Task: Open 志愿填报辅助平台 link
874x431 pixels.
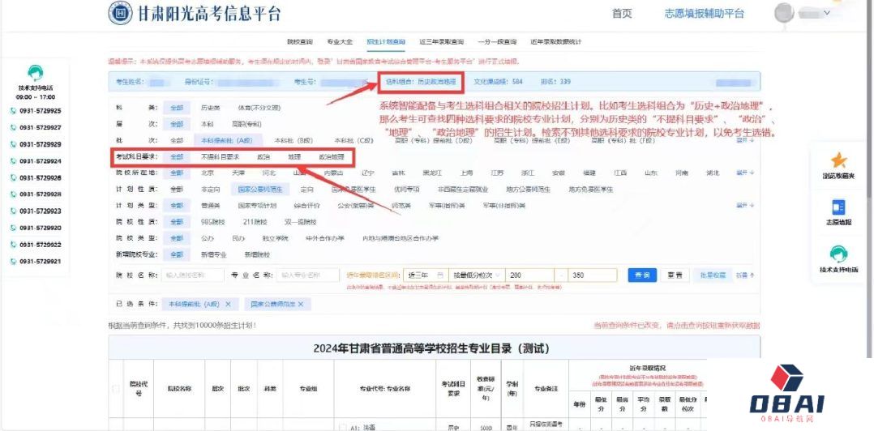Action: 705,13
